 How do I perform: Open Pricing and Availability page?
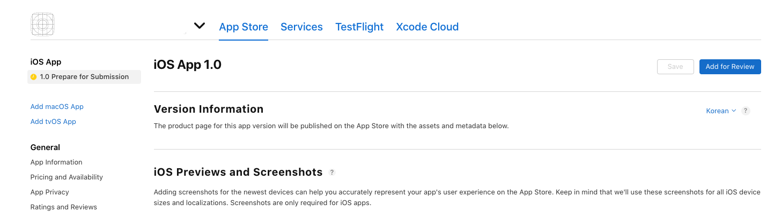67,177
